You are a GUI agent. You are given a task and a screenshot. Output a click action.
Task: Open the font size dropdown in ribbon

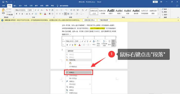(x=31, y=10)
